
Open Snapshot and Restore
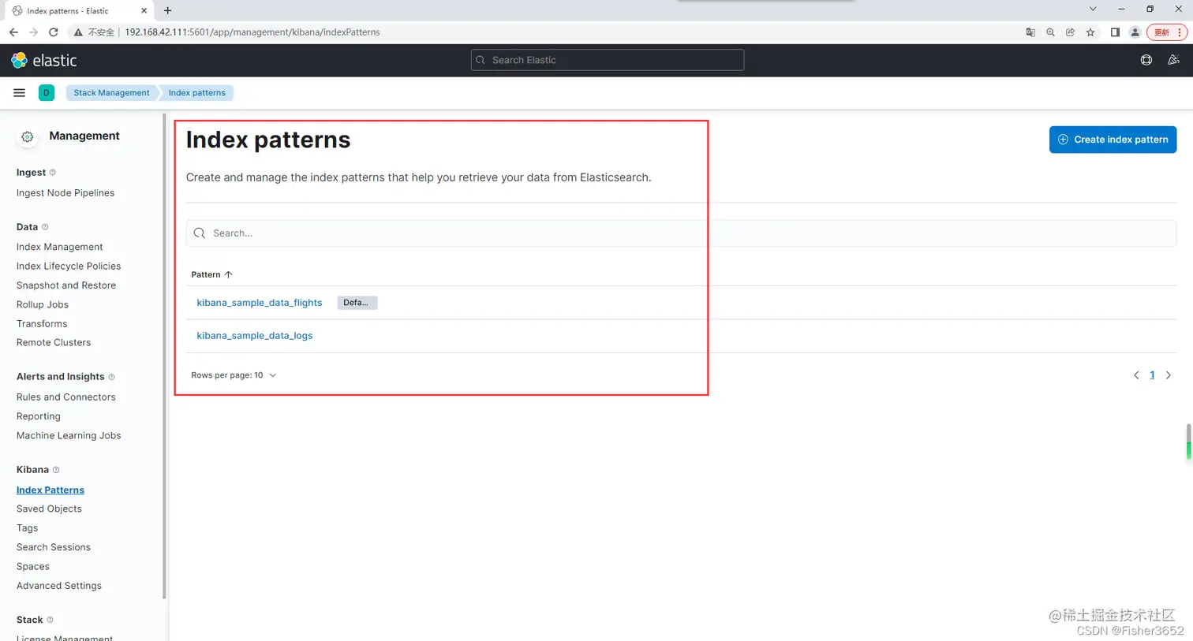(66, 285)
